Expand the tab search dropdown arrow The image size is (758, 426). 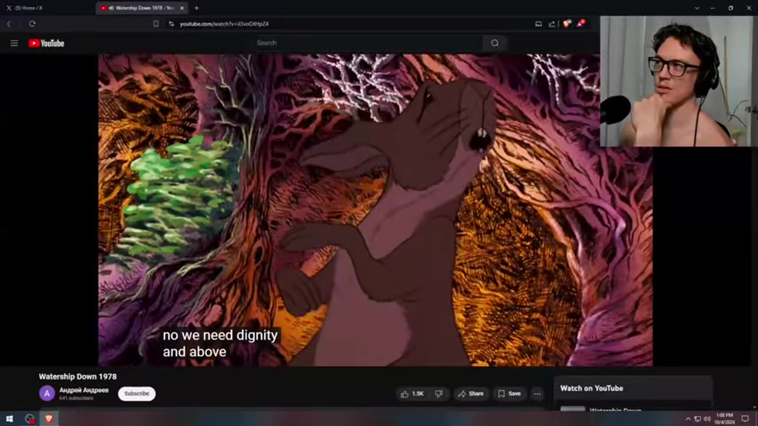(x=696, y=8)
